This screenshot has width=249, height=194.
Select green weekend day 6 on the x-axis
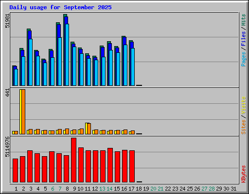(x=53, y=189)
